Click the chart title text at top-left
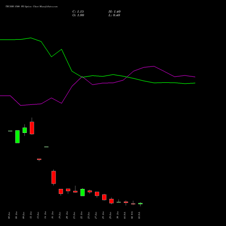Screen dimensions: 226x226 coord(32,7)
